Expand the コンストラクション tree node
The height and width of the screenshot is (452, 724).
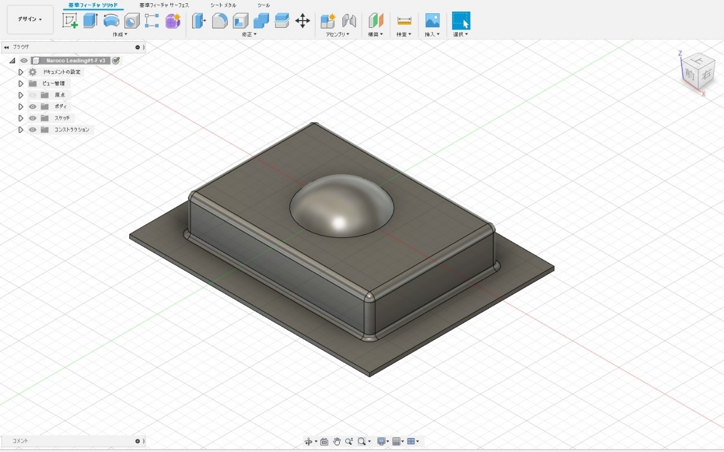click(21, 129)
